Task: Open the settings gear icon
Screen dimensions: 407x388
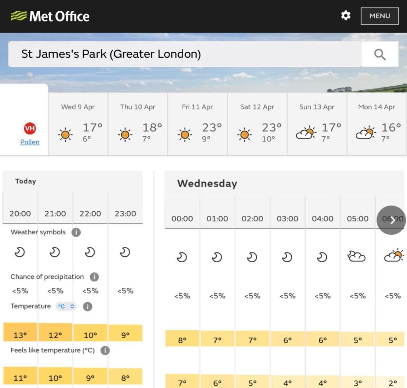Action: pos(346,16)
